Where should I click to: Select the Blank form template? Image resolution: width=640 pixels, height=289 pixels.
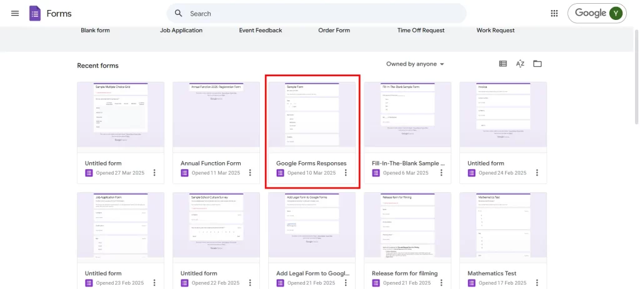[95, 30]
